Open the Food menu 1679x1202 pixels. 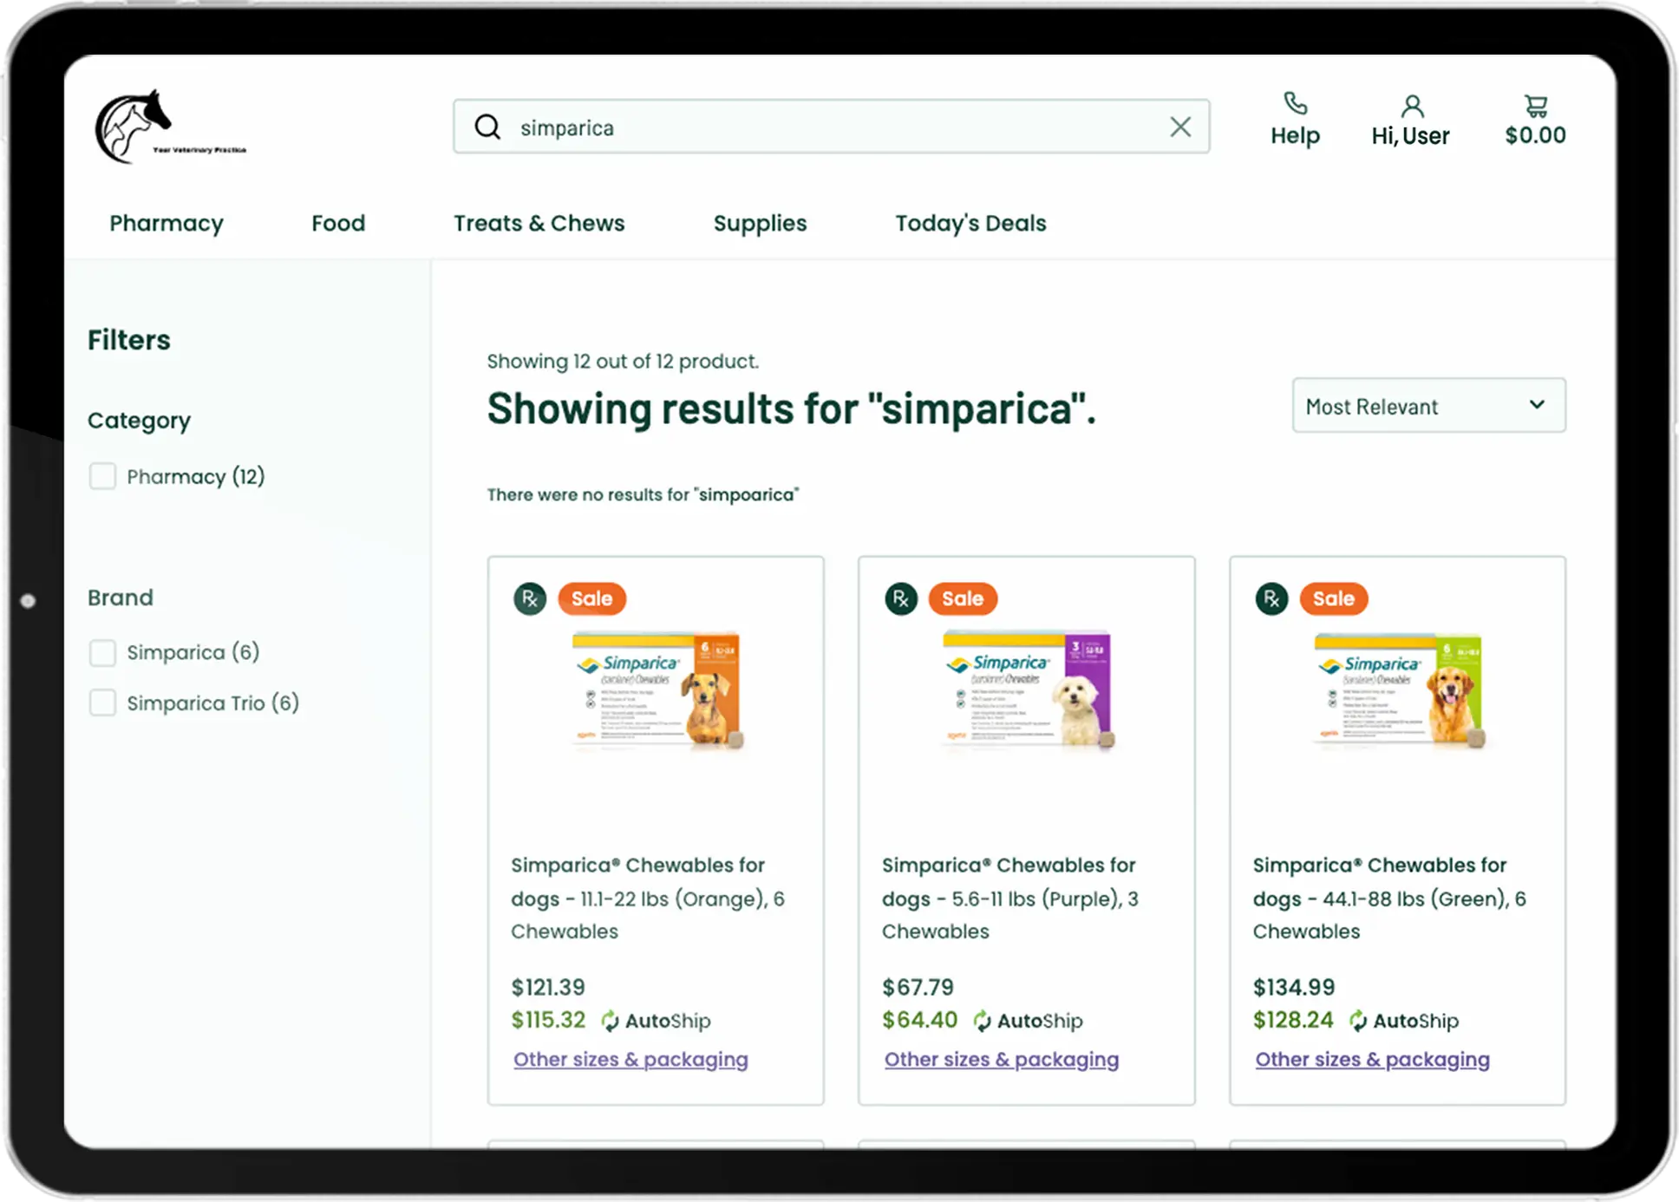(338, 223)
